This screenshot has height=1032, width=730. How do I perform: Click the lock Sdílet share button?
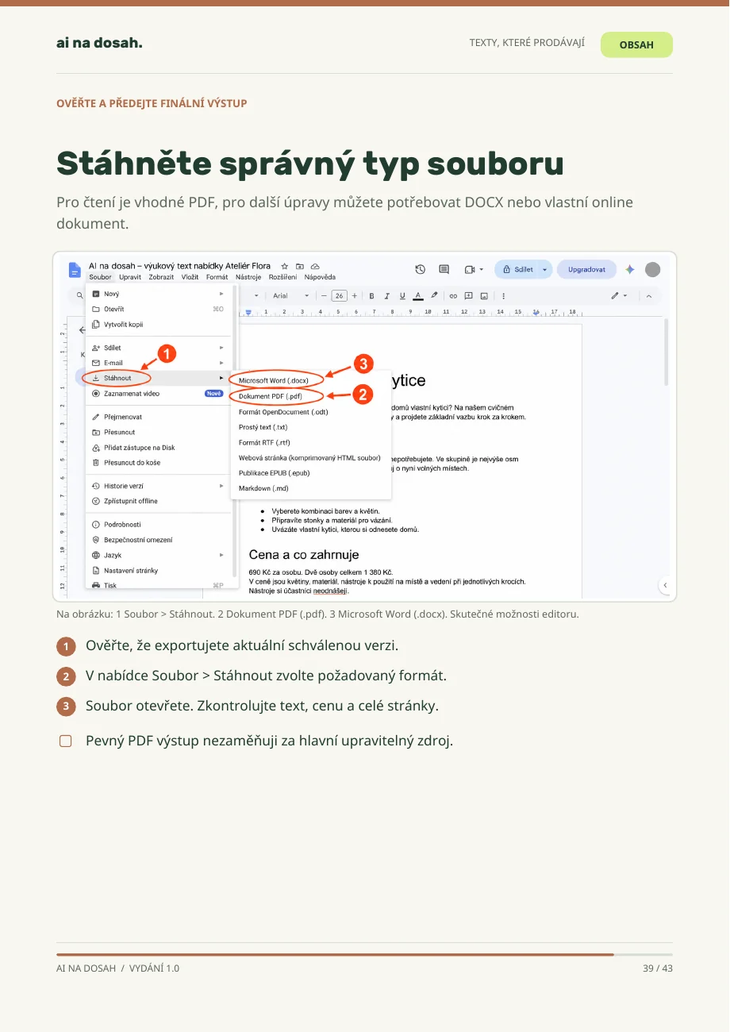coord(517,270)
